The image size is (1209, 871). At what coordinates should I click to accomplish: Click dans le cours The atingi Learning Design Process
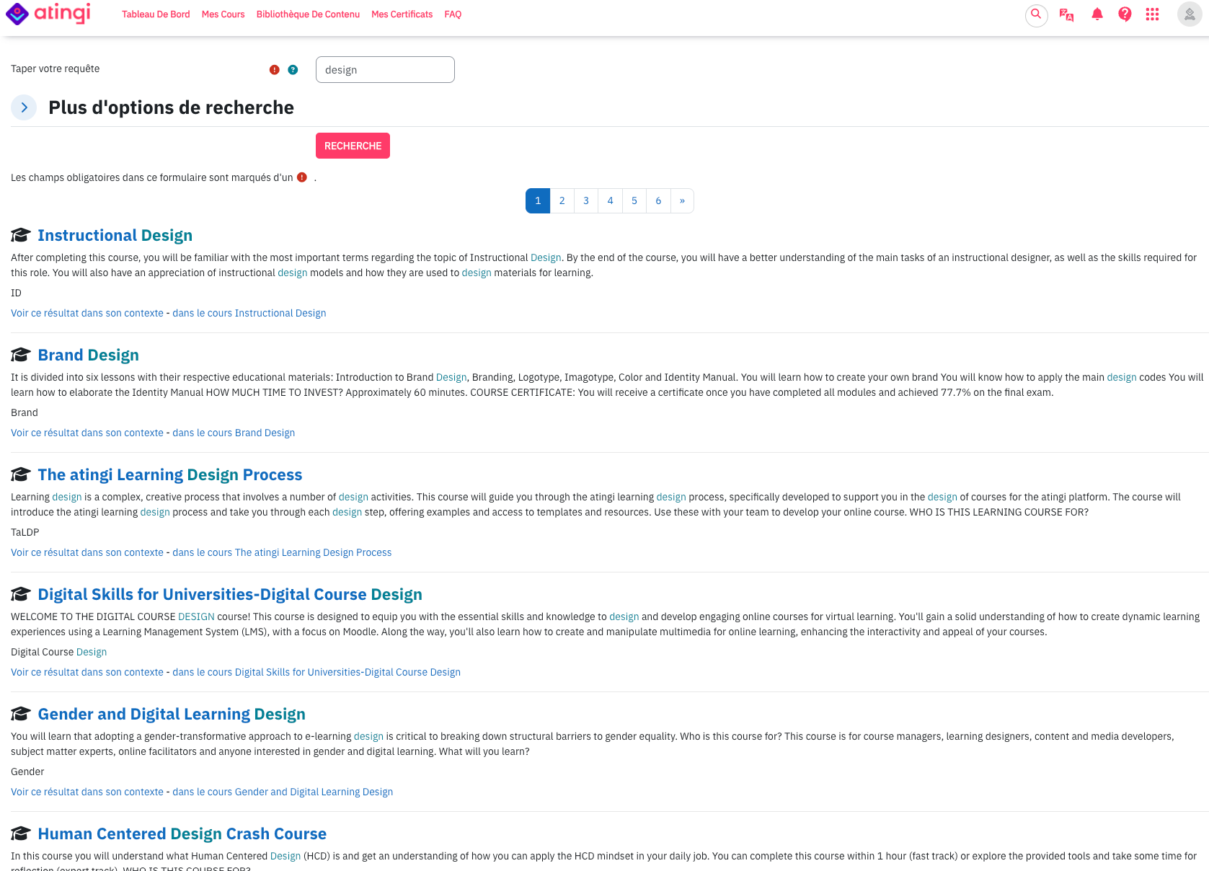[282, 552]
